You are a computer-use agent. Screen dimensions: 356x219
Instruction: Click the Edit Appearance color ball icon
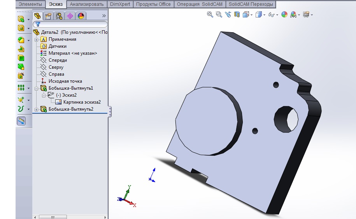point(284,14)
